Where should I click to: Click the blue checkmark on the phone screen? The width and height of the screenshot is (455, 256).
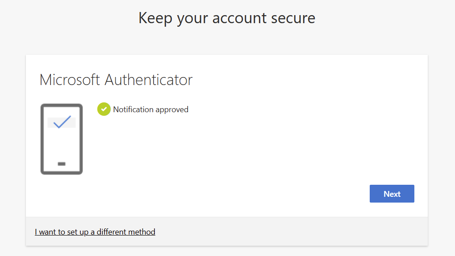pos(62,122)
